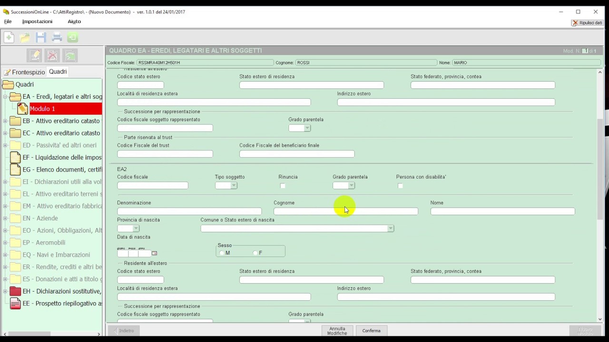Click the EQ Navi e Imbarcazioni folder icon
The width and height of the screenshot is (609, 342).
[x=15, y=255]
